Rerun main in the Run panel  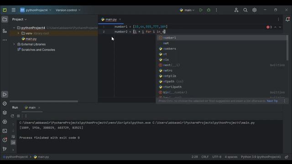click(x=12, y=116)
